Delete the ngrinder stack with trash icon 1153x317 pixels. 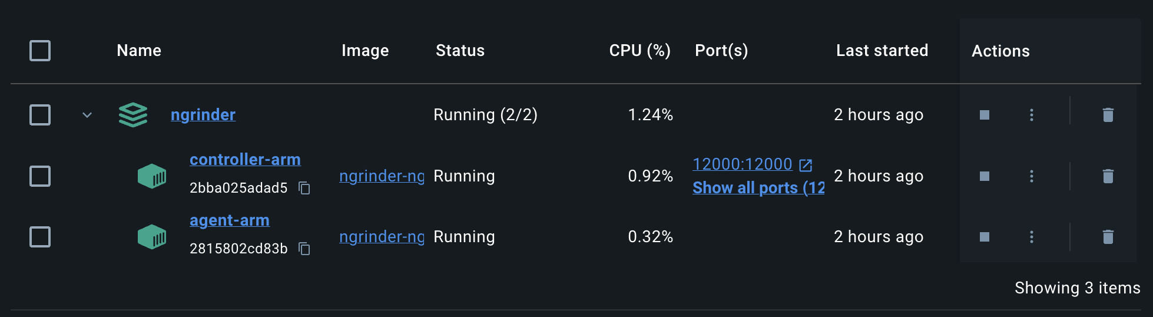click(1108, 115)
